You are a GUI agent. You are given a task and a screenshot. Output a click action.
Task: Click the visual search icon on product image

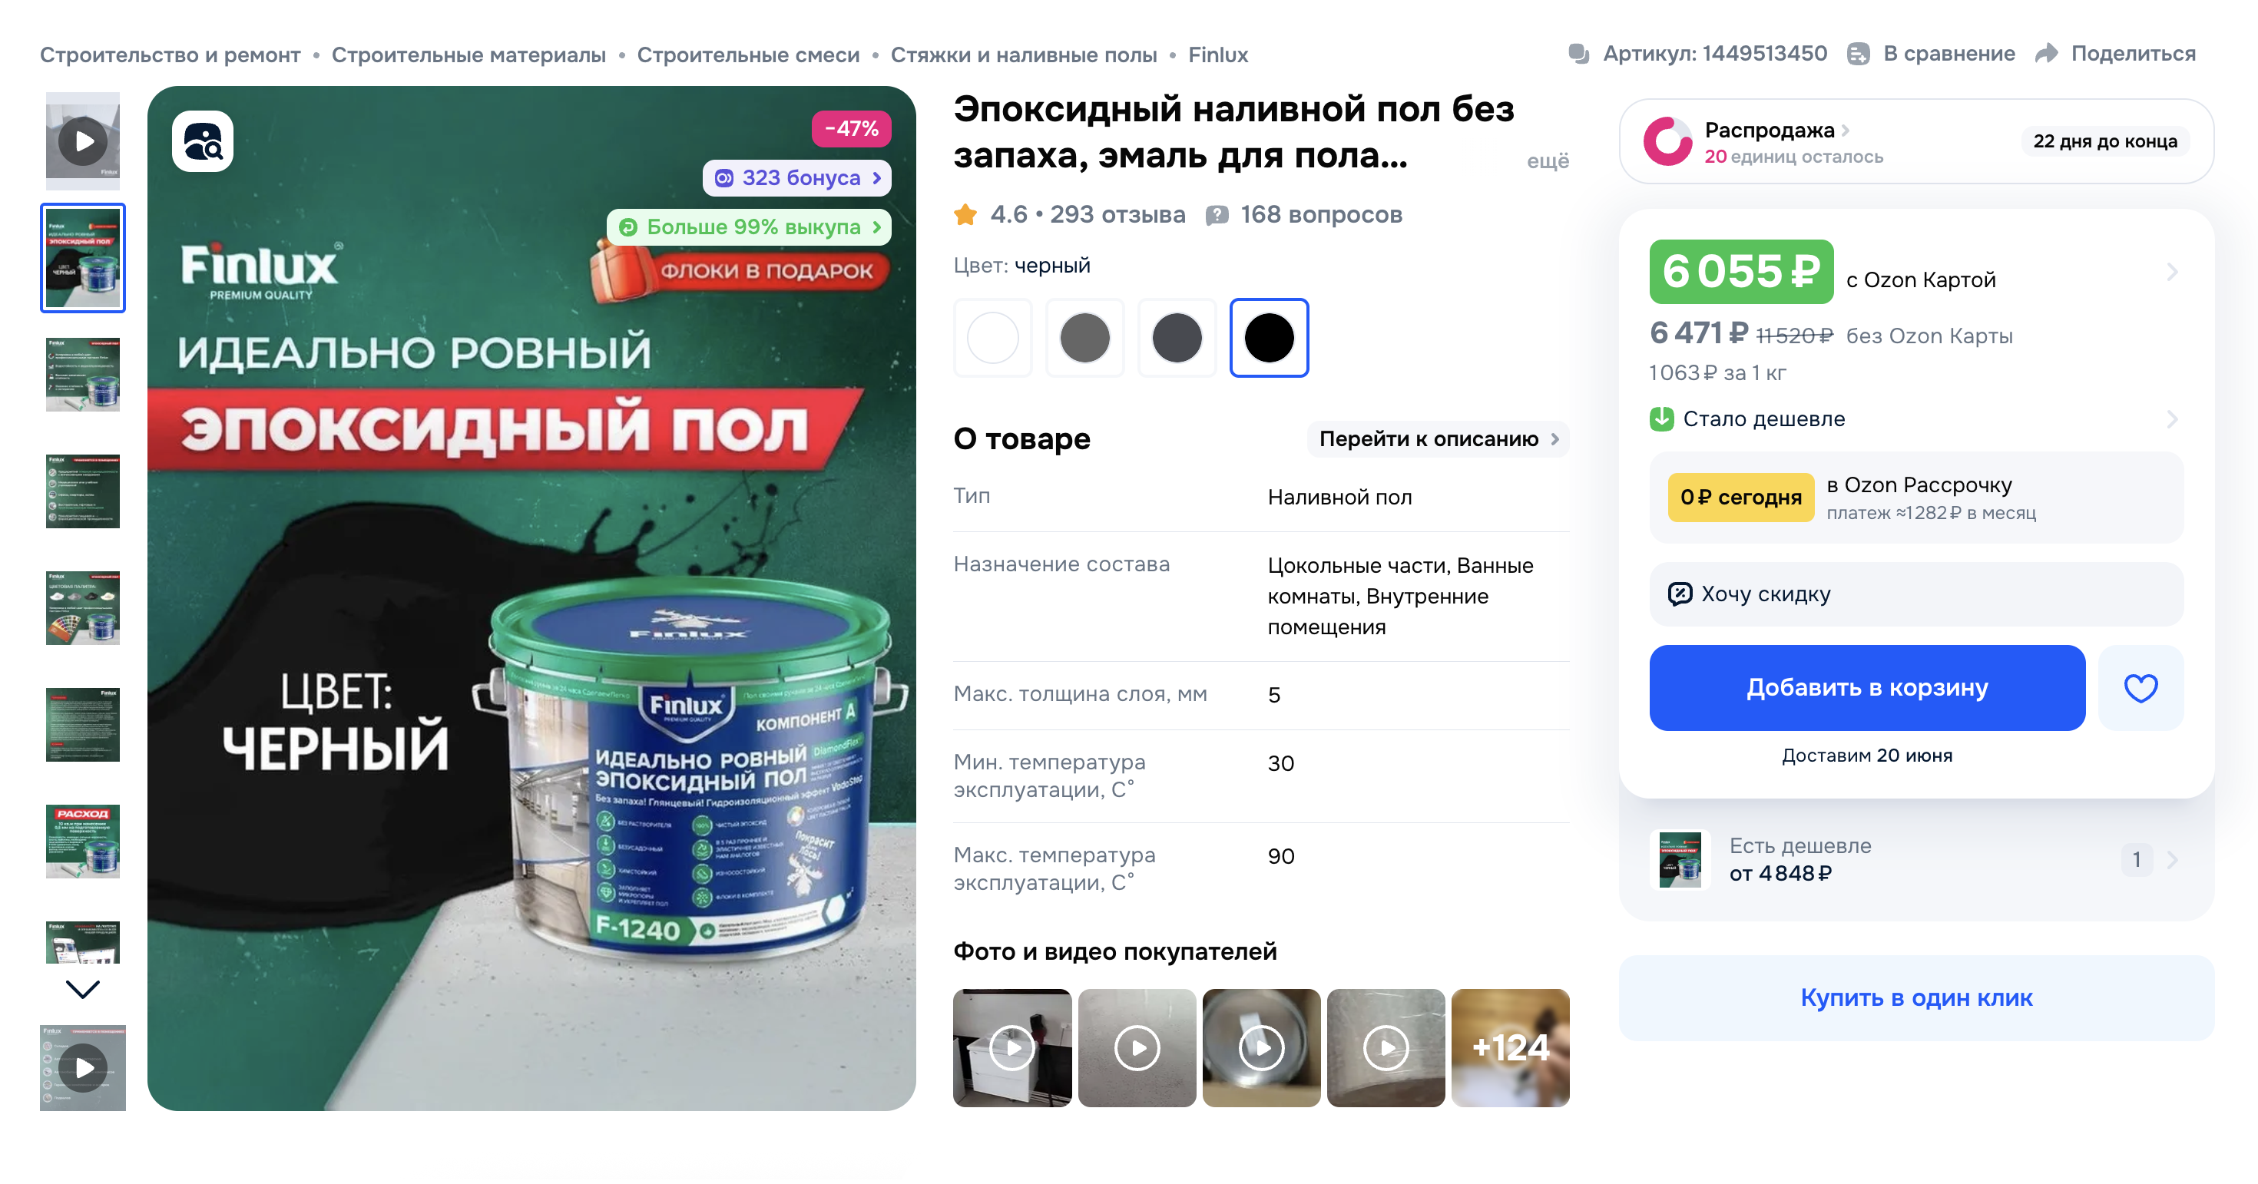click(x=203, y=141)
